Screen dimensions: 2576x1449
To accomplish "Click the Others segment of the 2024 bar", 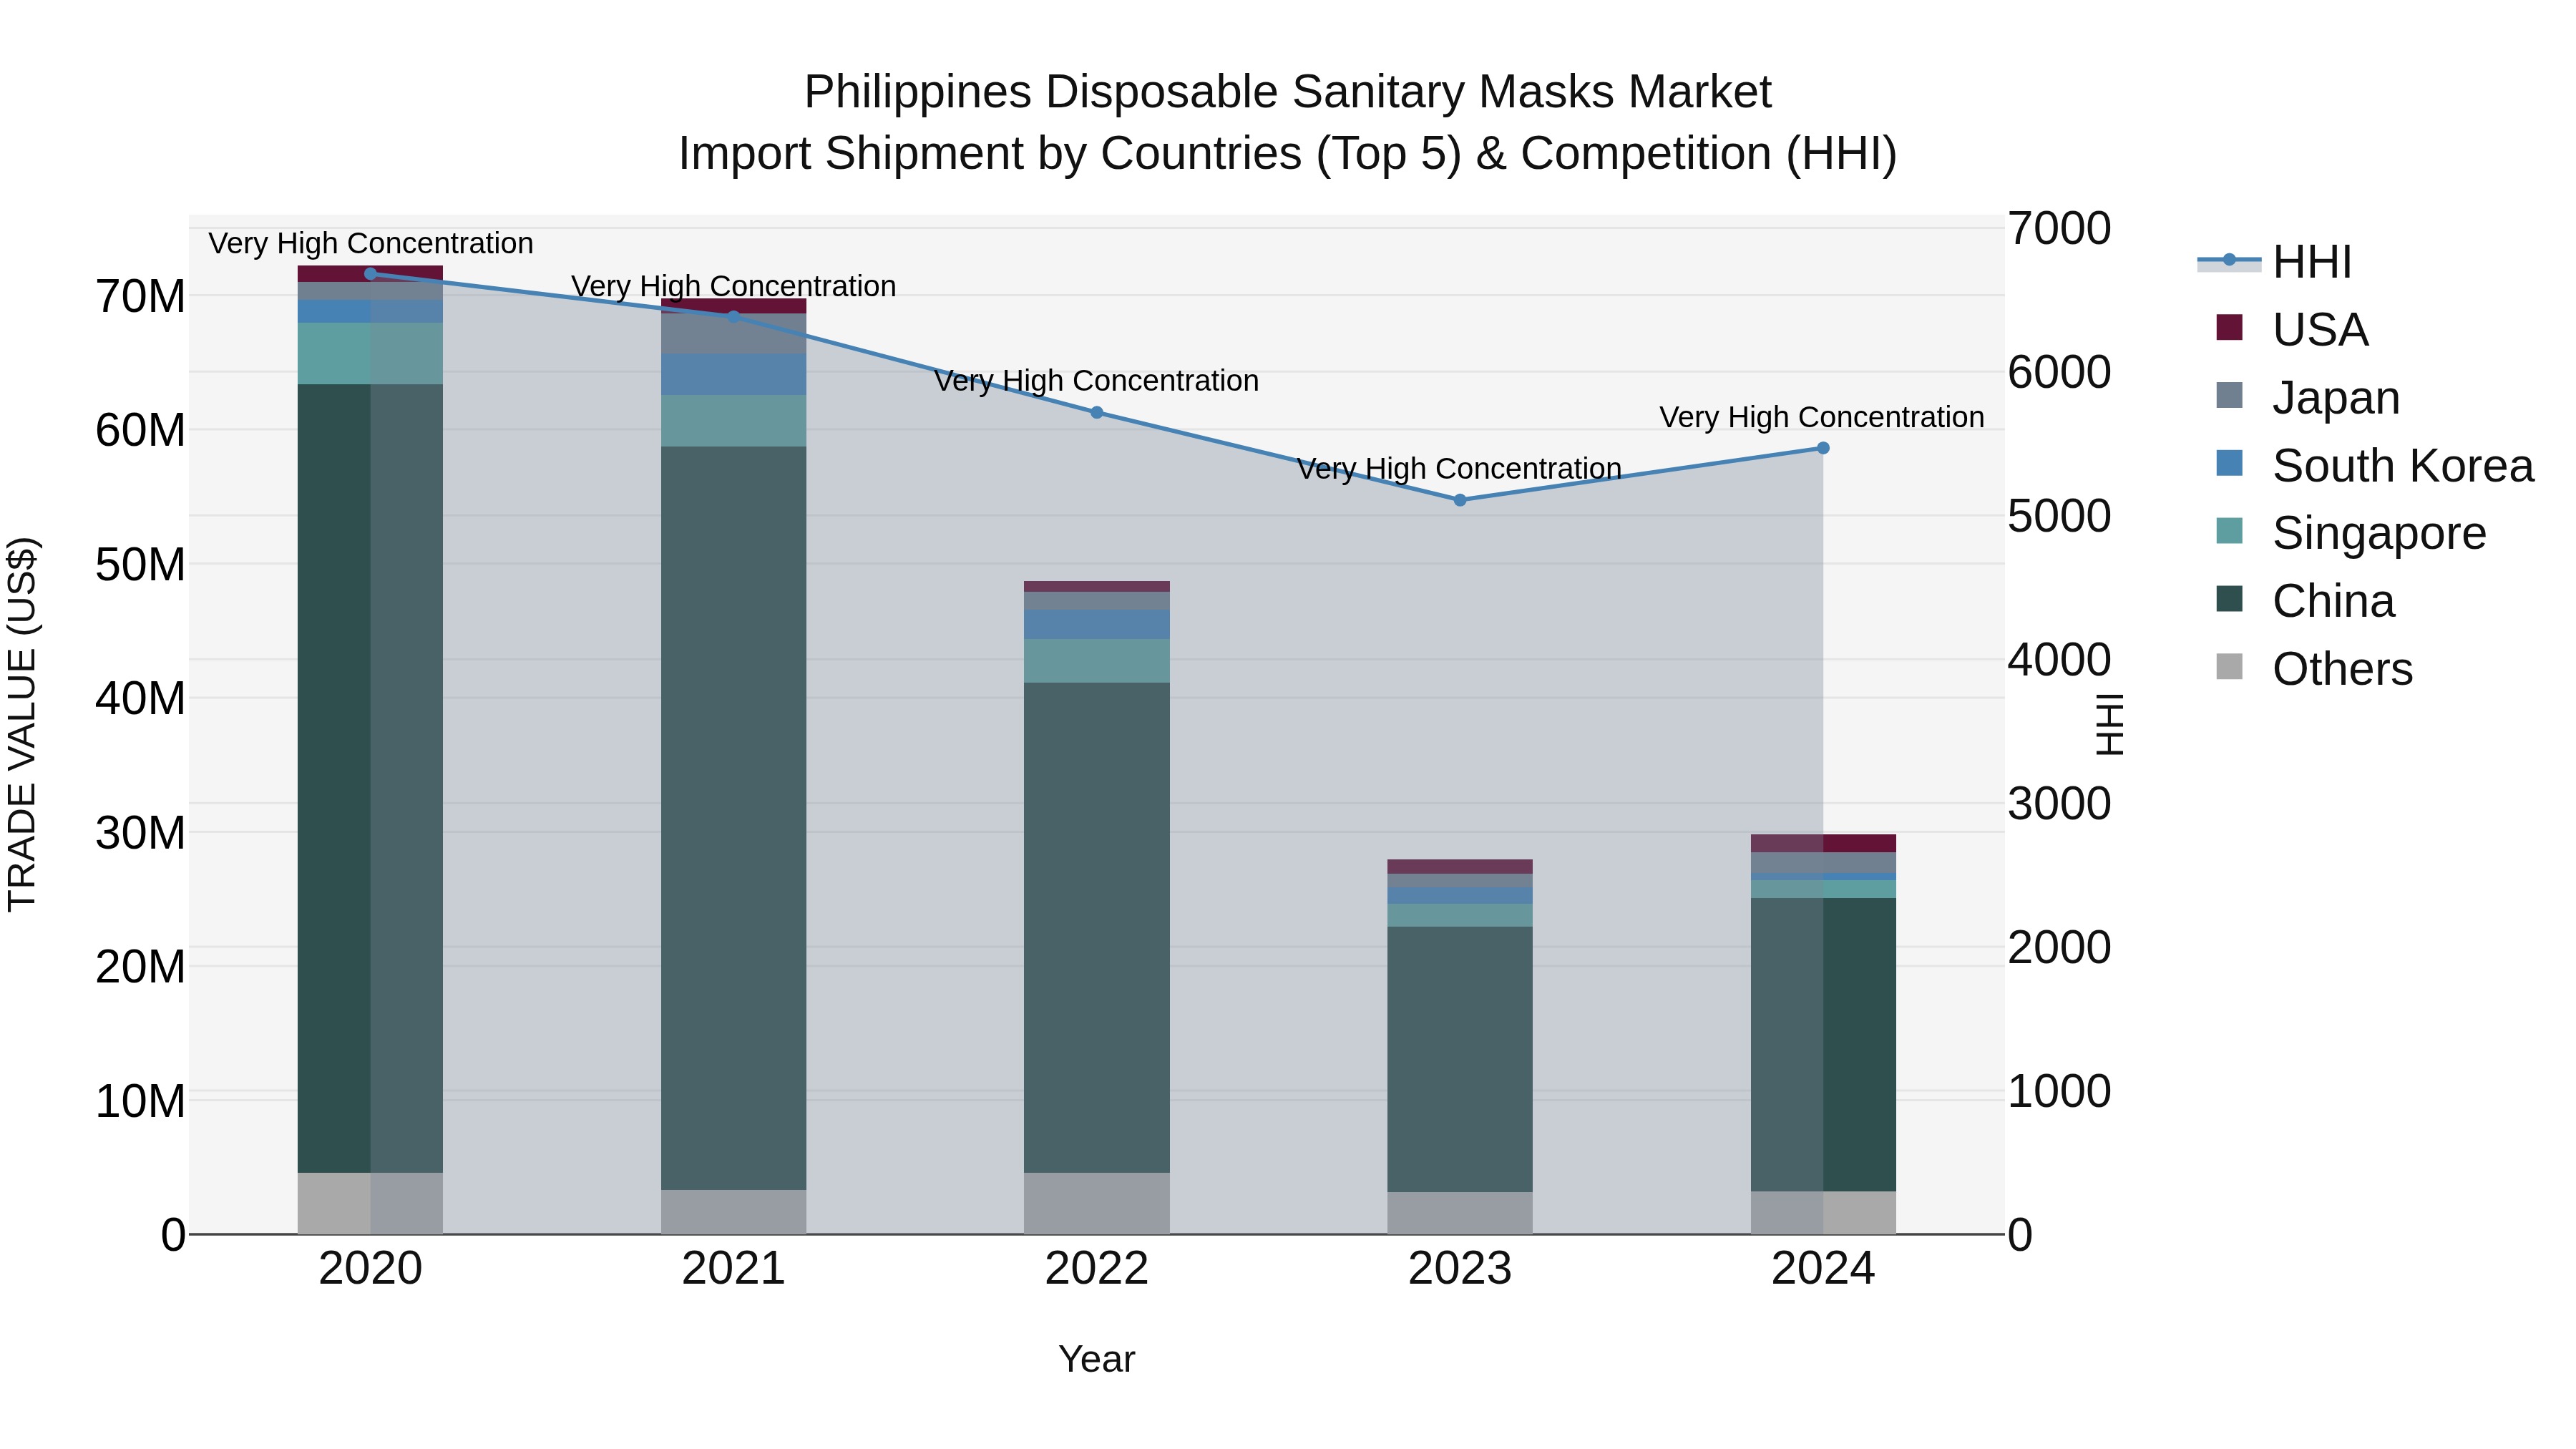I will pyautogui.click(x=1823, y=1213).
